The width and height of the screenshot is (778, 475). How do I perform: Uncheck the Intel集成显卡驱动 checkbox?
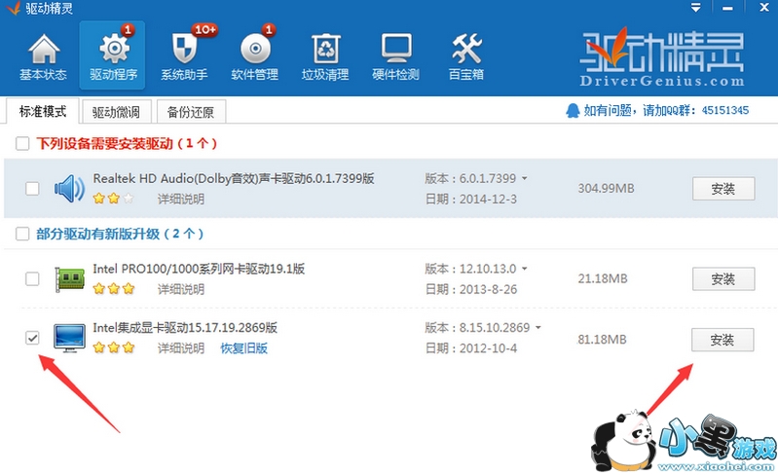(x=32, y=338)
